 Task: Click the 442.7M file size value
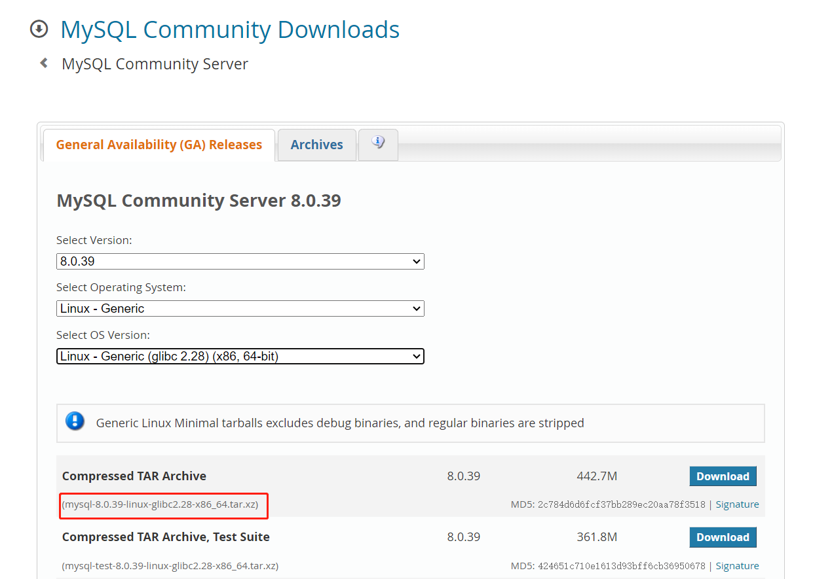pyautogui.click(x=597, y=476)
